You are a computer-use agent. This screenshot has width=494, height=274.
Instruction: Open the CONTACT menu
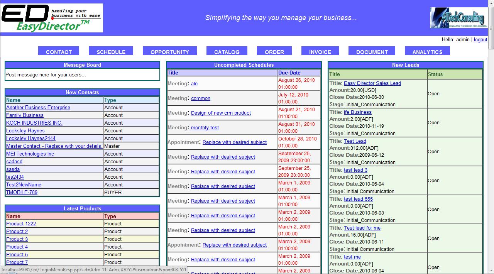[x=59, y=52]
